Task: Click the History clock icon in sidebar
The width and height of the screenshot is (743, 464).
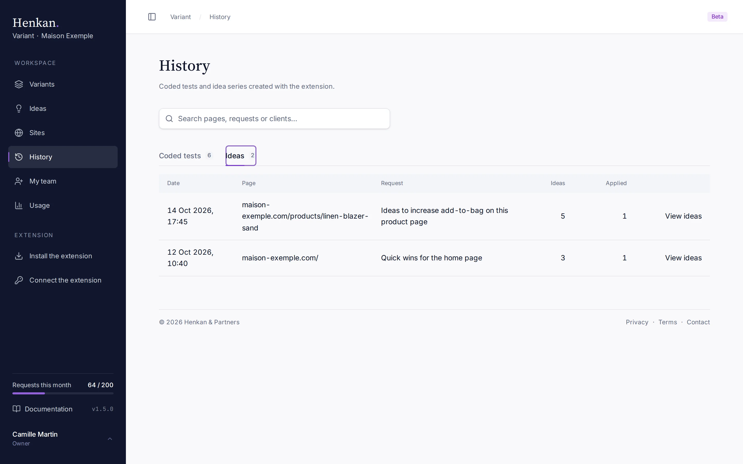Action: (19, 157)
